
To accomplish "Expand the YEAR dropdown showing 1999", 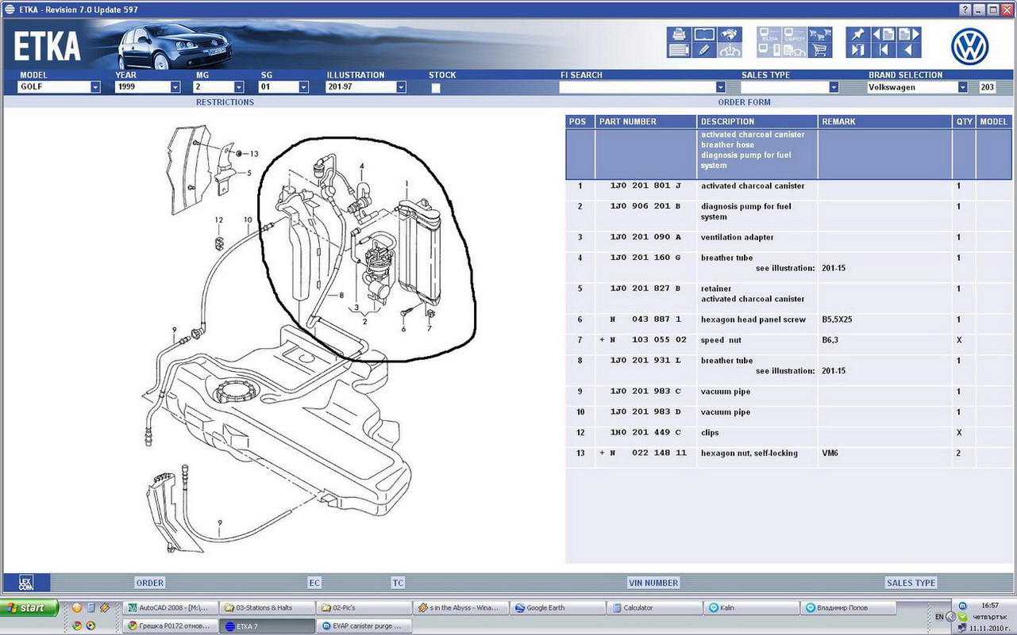I will click(x=175, y=87).
